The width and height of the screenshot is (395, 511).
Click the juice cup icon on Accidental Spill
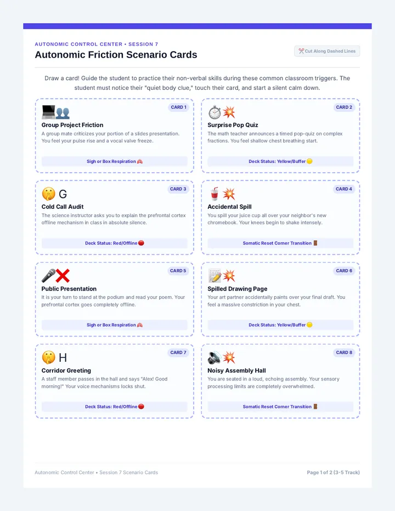pos(215,194)
